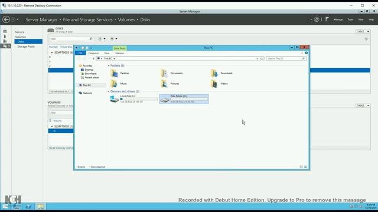The height and width of the screenshot is (212, 378).
Task: Expand the Disks filter criteria chevron
Action: click(x=366, y=39)
